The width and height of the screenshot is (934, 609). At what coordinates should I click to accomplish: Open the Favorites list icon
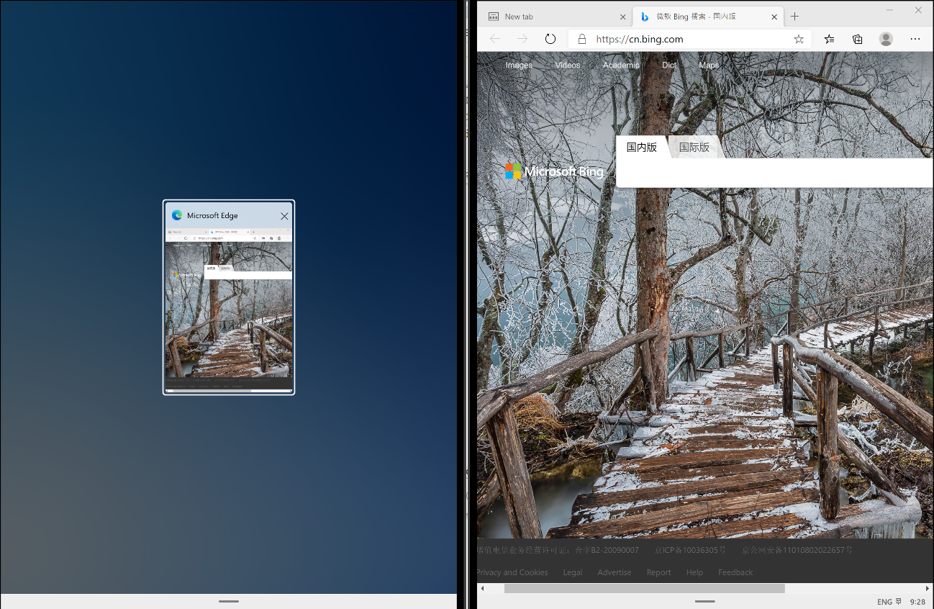click(830, 39)
